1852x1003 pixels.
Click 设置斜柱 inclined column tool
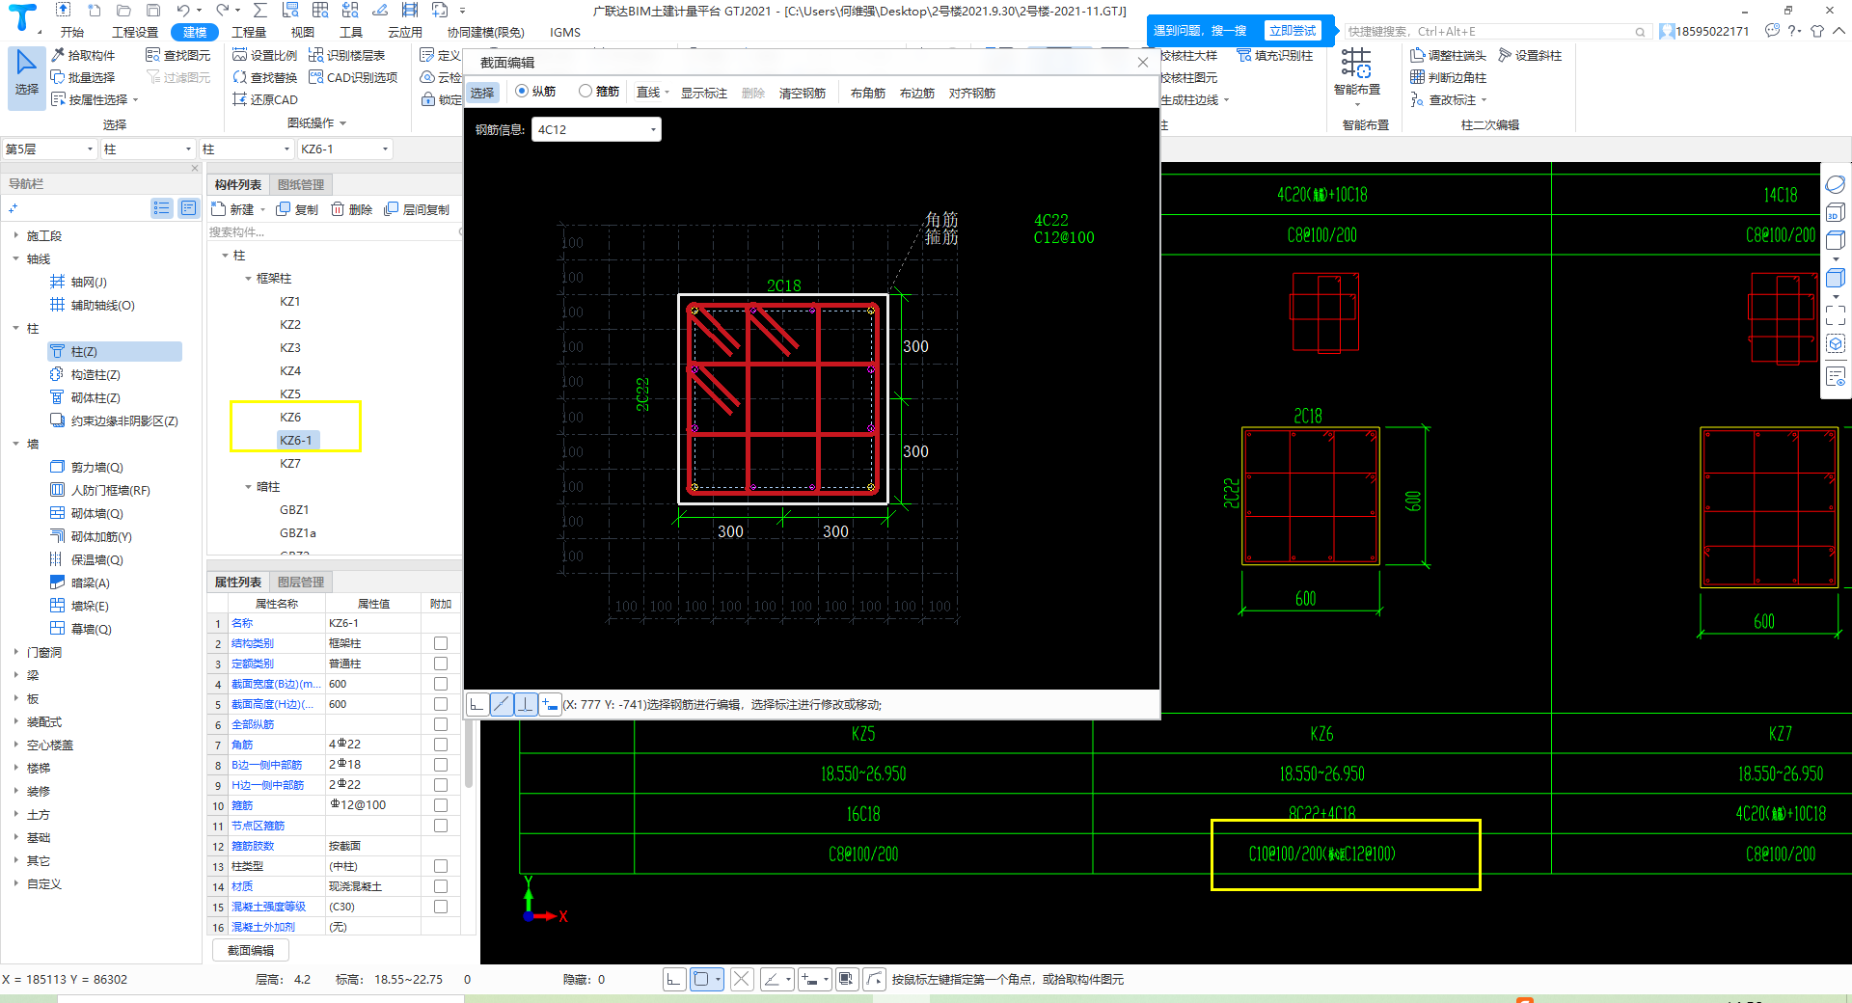click(1530, 55)
